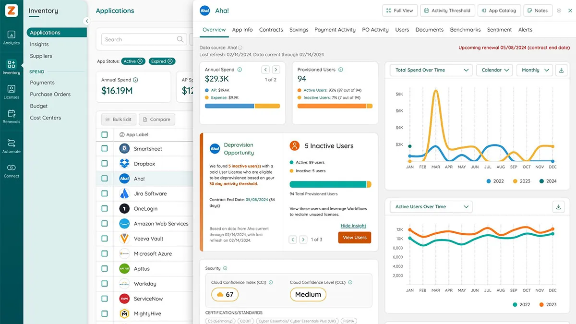Click the OneLogin app icon
The width and height of the screenshot is (576, 324).
tap(124, 209)
